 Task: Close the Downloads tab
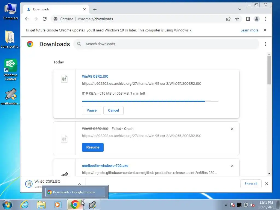84,9
